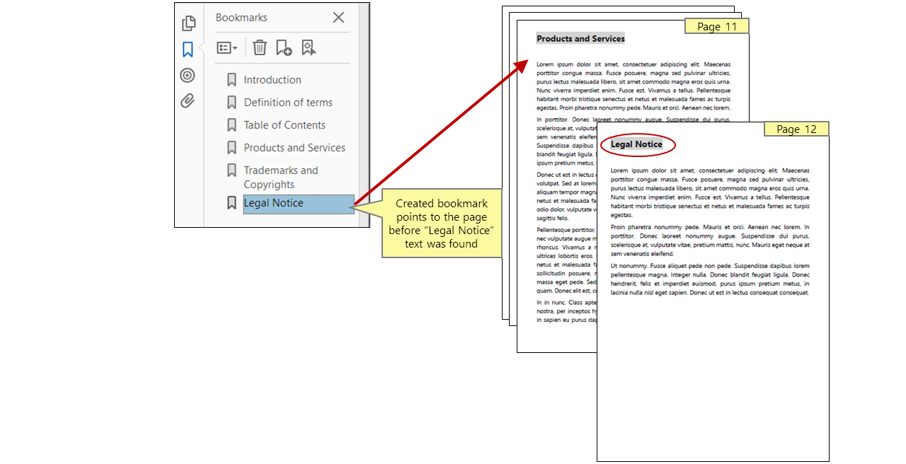Delete the selected bookmark (trash icon)
The image size is (906, 464).
tap(259, 47)
